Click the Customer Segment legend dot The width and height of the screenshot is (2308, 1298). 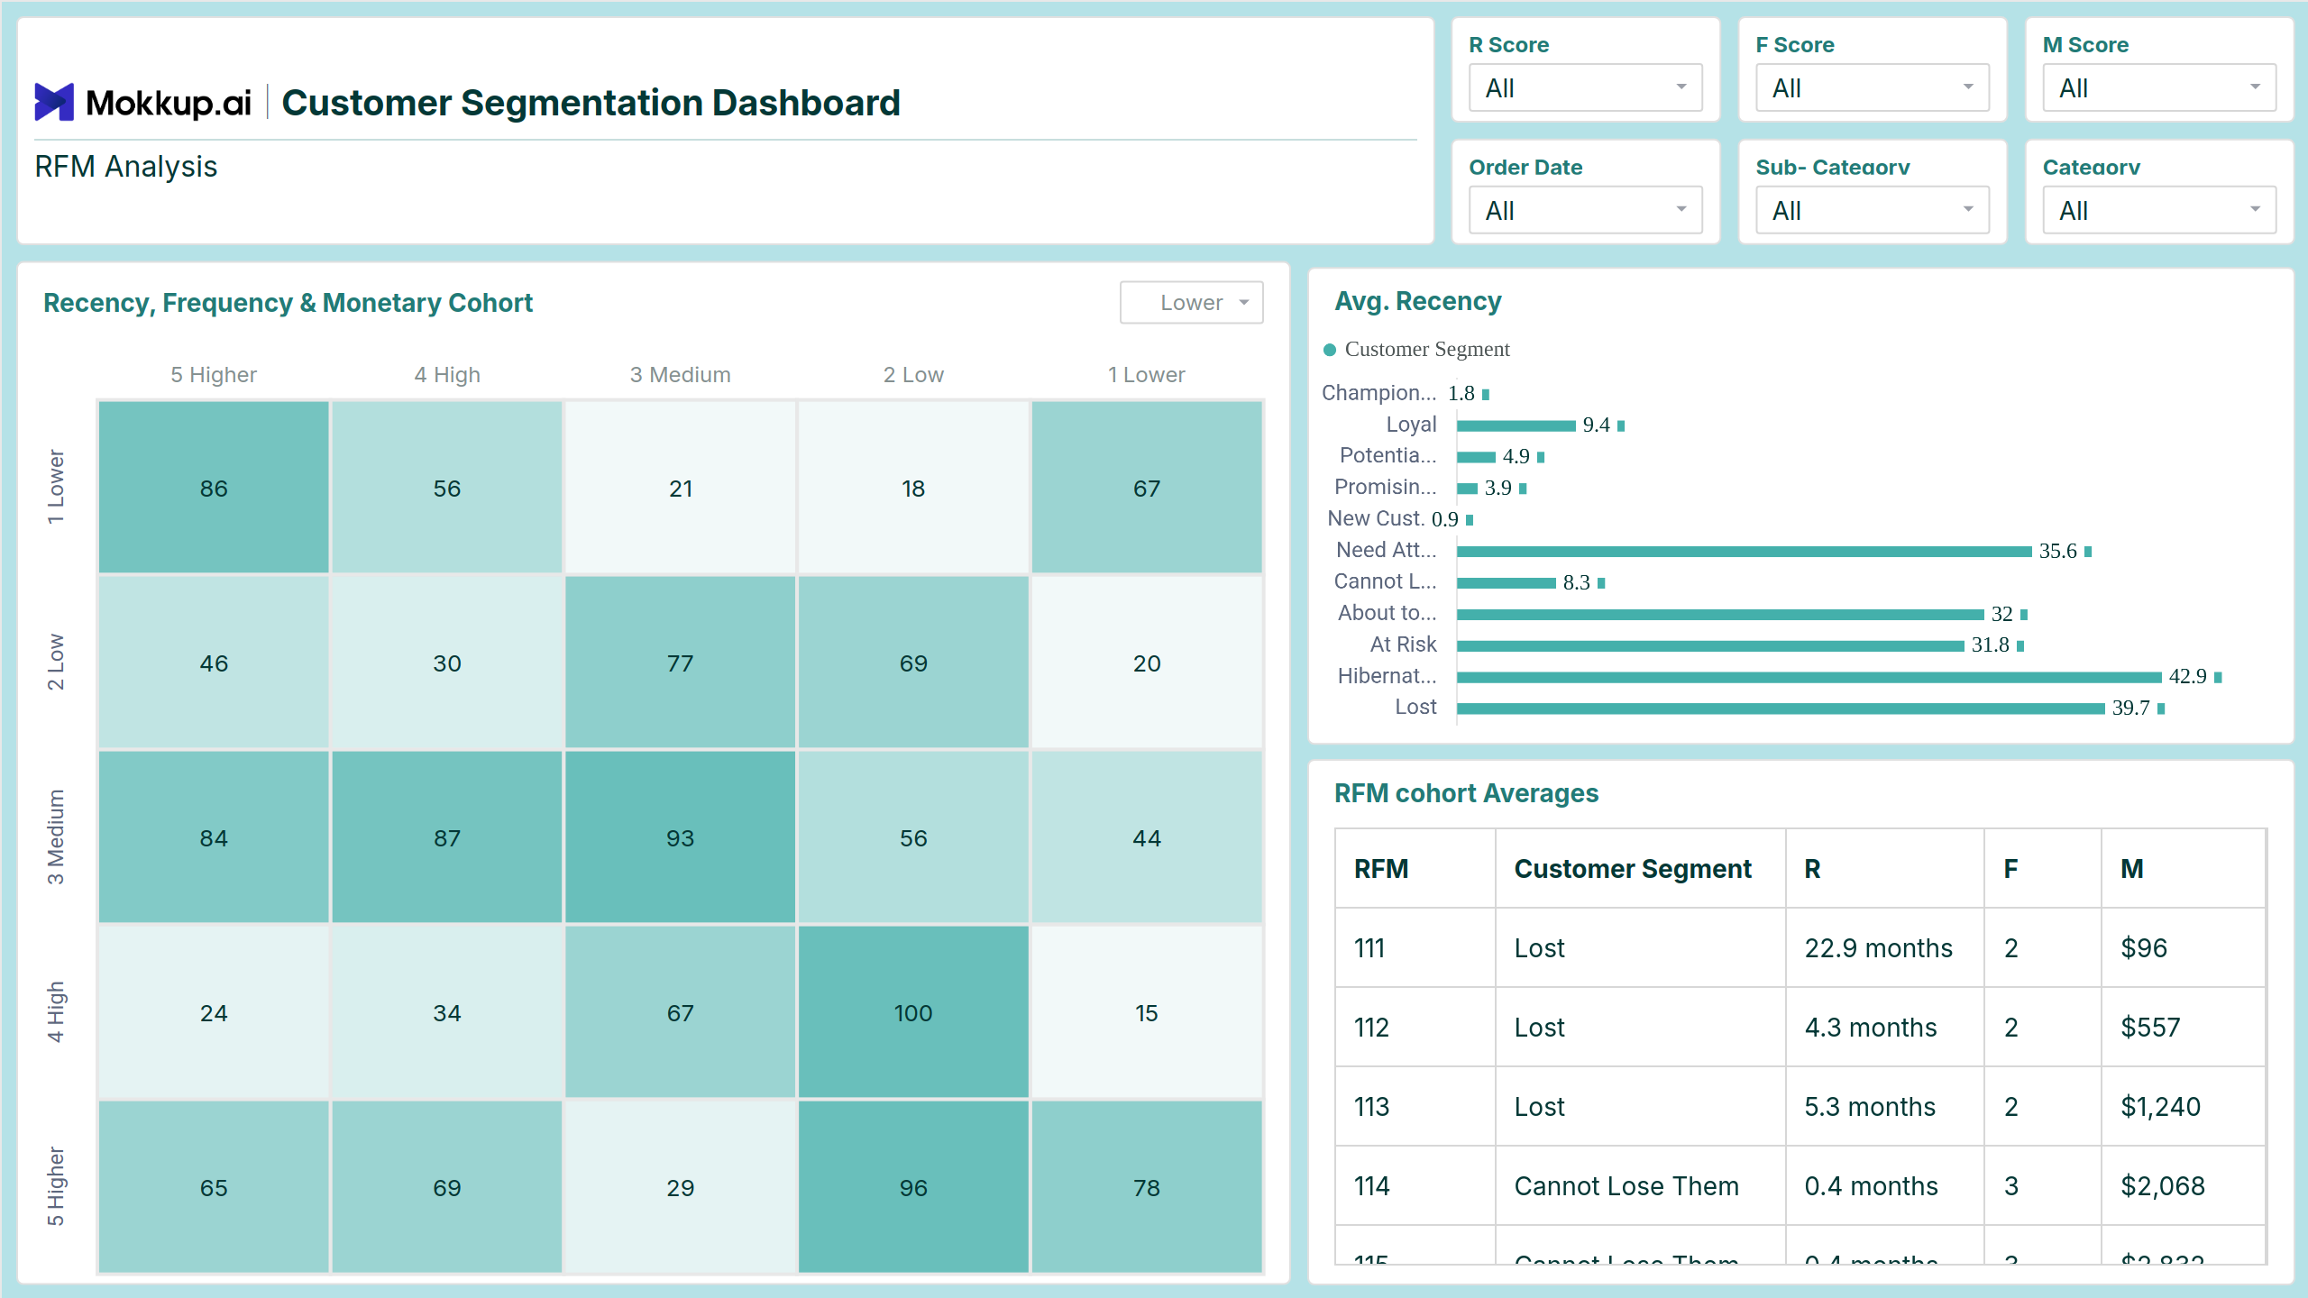(x=1329, y=350)
